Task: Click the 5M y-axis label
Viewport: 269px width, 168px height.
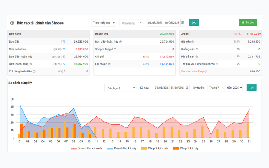Action: pyautogui.click(x=12, y=99)
